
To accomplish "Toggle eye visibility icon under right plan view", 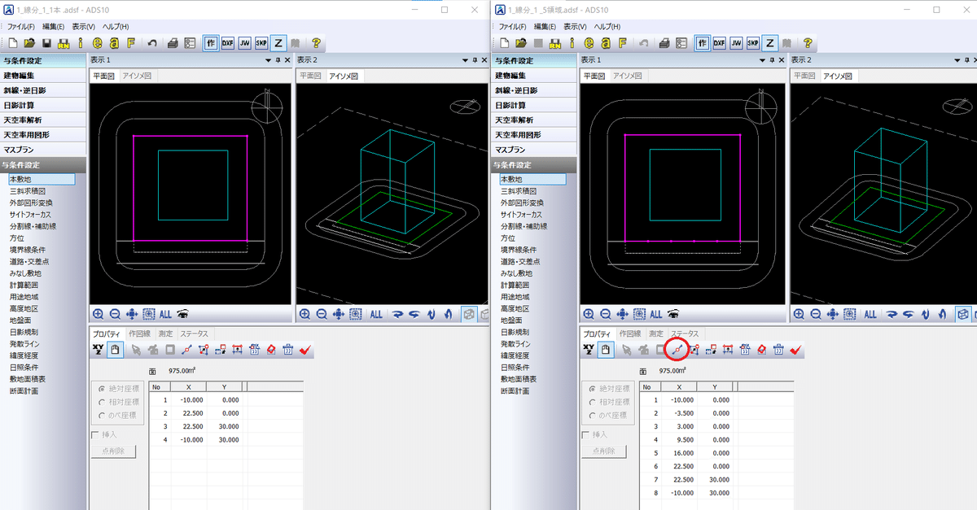I will coord(673,314).
